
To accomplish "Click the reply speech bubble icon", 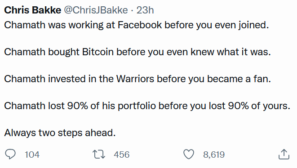I will tap(10, 154).
